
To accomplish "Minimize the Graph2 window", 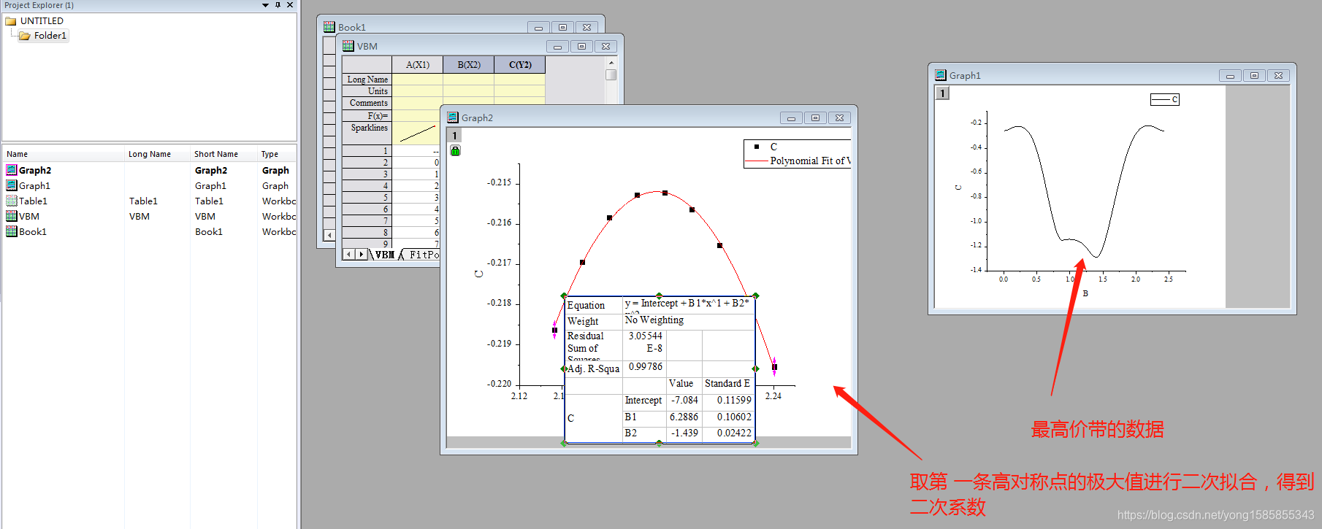I will (x=791, y=118).
